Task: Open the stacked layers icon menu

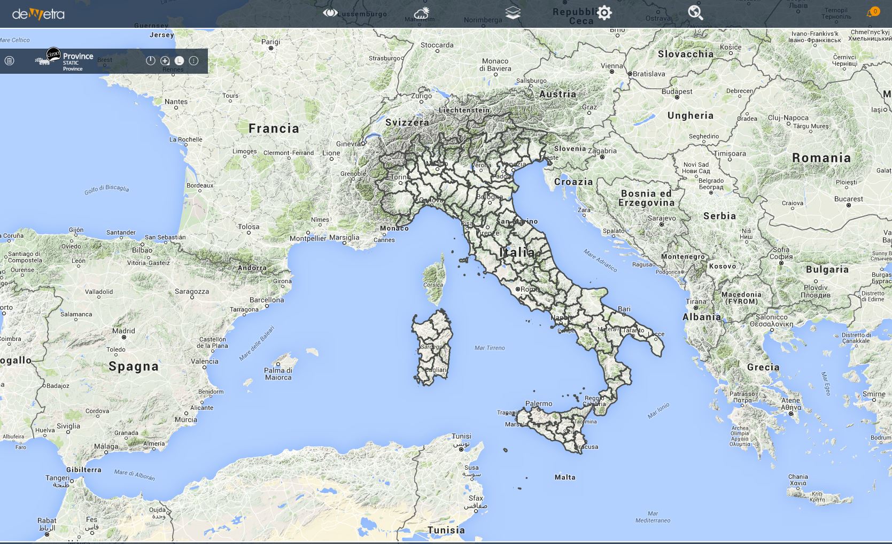Action: coord(513,13)
